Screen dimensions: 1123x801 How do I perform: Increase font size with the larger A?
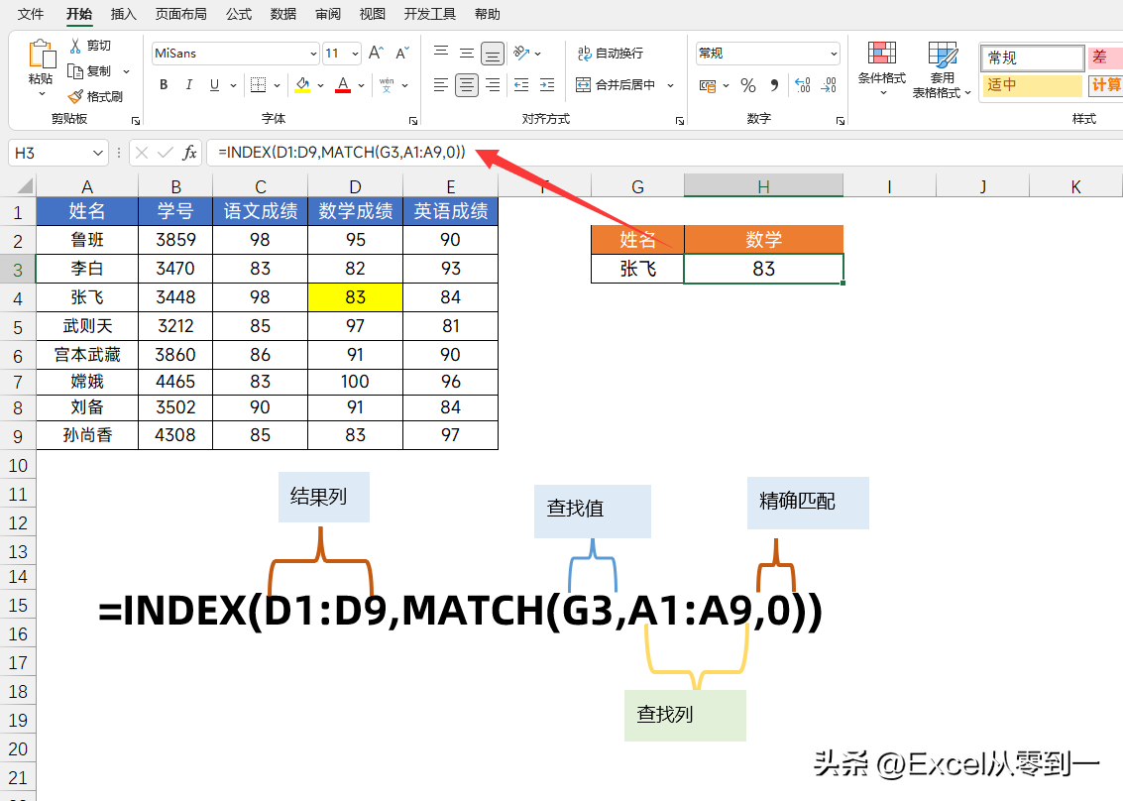click(376, 53)
